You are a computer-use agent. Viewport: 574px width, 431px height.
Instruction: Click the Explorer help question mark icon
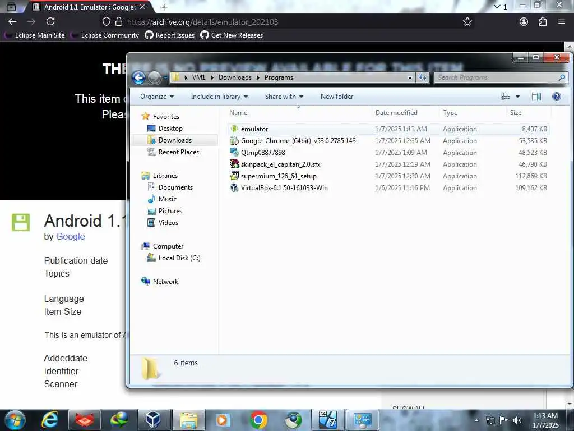click(557, 97)
